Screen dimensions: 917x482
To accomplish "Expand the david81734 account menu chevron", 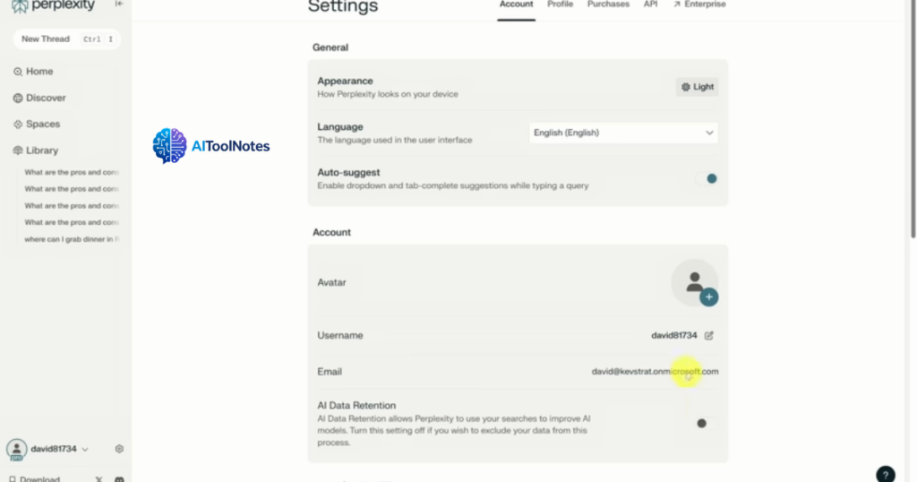I will tap(86, 449).
